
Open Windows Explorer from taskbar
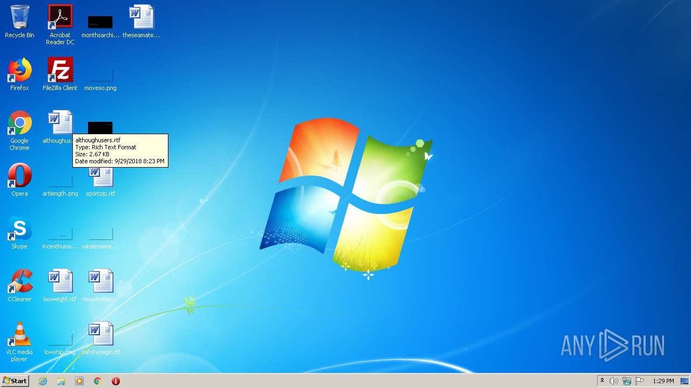click(61, 381)
